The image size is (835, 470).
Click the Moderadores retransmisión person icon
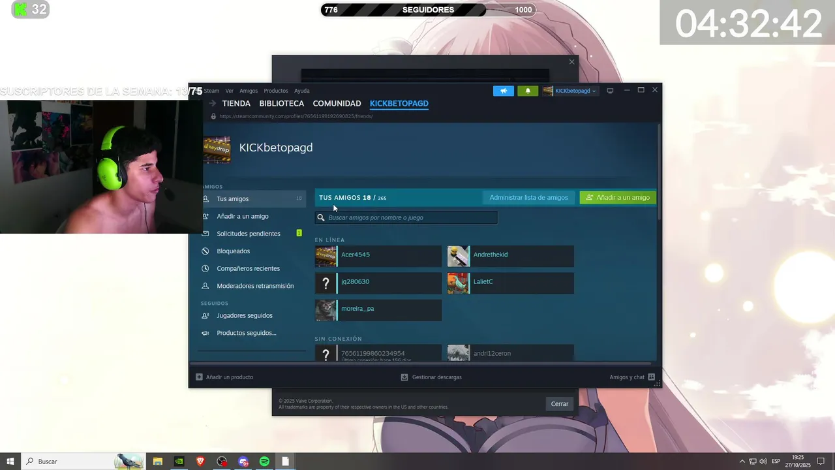205,286
